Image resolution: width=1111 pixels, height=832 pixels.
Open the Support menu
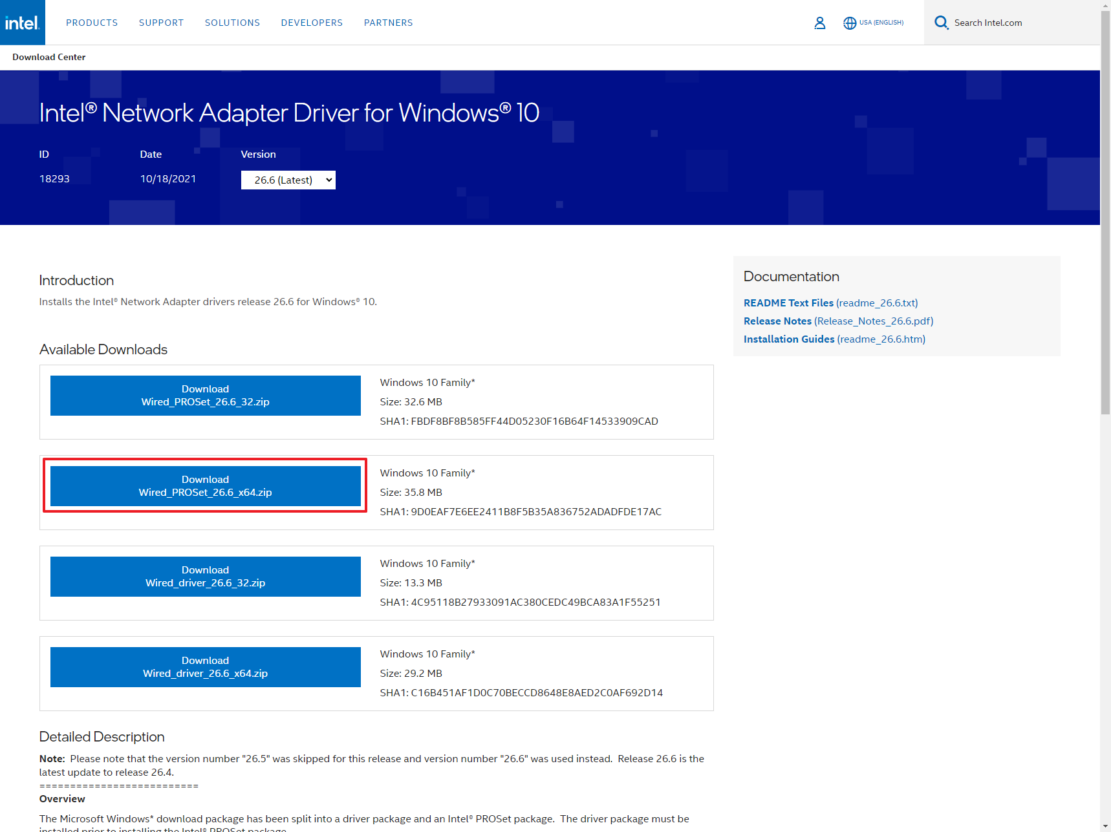coord(161,23)
